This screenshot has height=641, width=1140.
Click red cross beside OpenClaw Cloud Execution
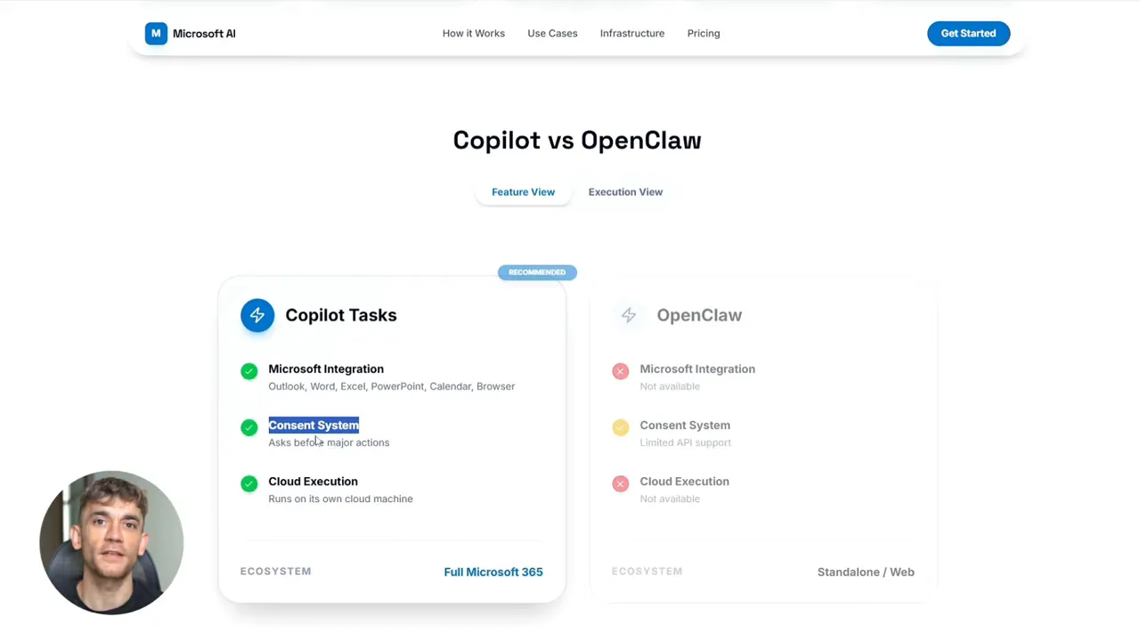pos(621,483)
